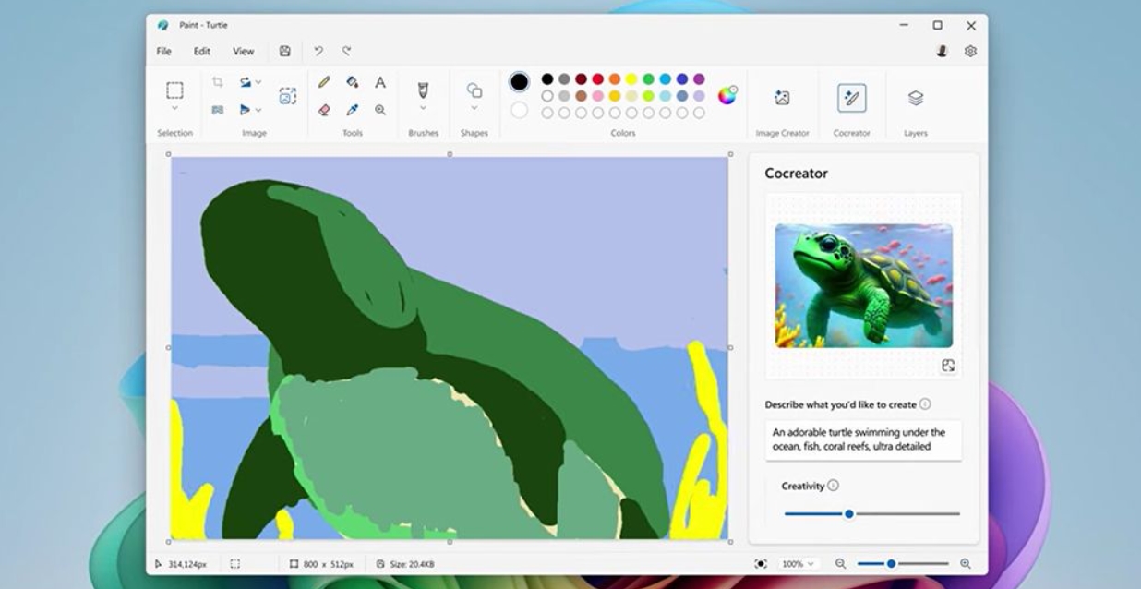Open Image Creator
The width and height of the screenshot is (1141, 589).
click(x=782, y=98)
